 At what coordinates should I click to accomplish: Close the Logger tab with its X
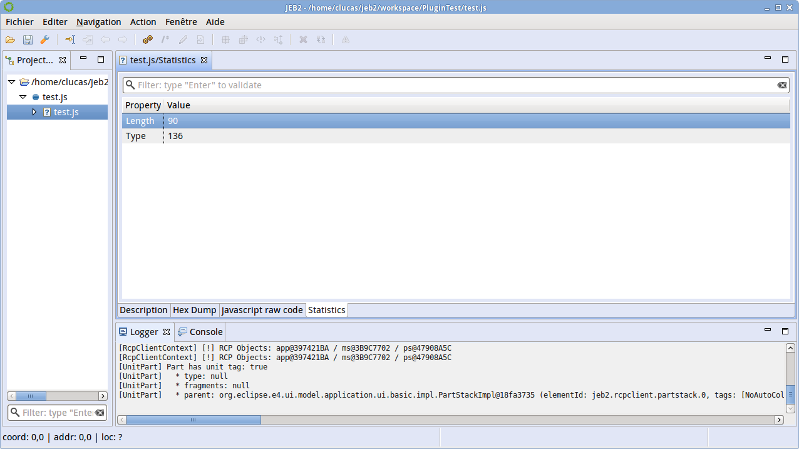(x=167, y=332)
